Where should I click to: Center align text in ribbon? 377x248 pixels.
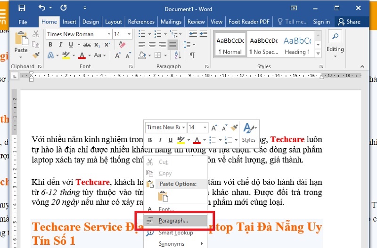tap(152, 45)
